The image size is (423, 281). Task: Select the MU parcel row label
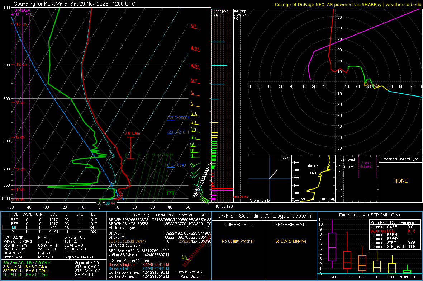[14, 231]
